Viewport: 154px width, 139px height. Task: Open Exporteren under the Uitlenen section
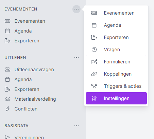27,89
